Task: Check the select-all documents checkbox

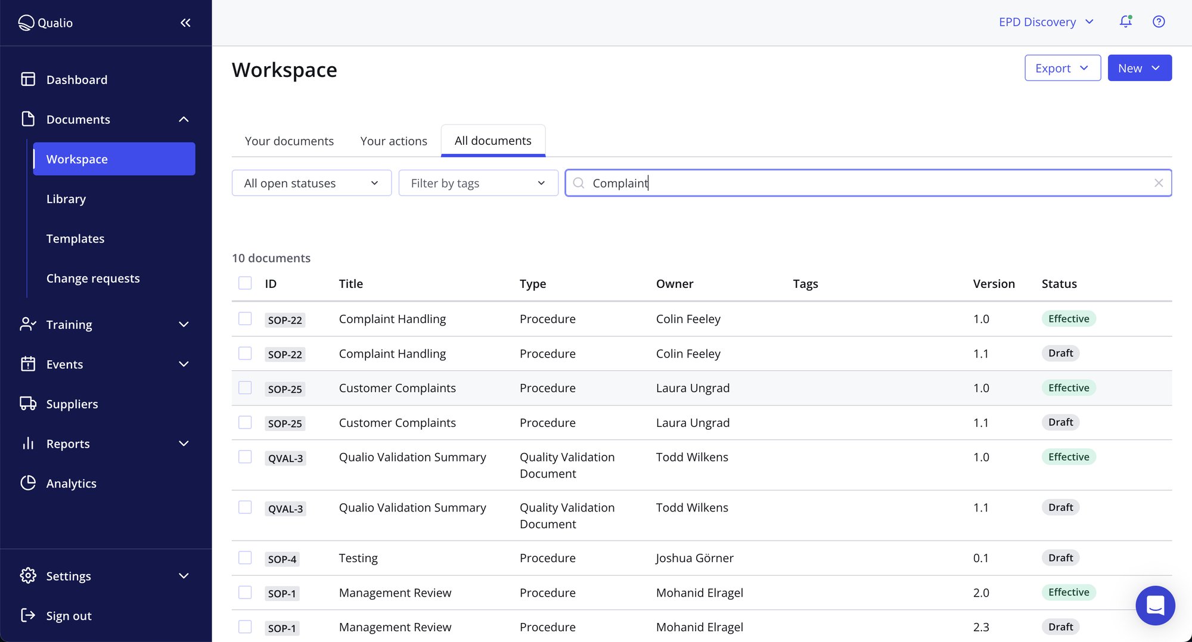Action: (x=245, y=283)
